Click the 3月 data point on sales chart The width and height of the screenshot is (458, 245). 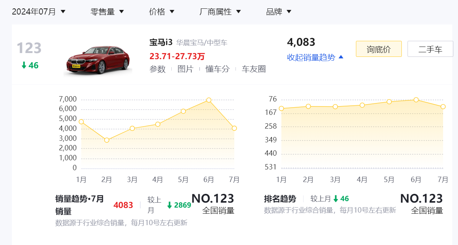click(132, 128)
